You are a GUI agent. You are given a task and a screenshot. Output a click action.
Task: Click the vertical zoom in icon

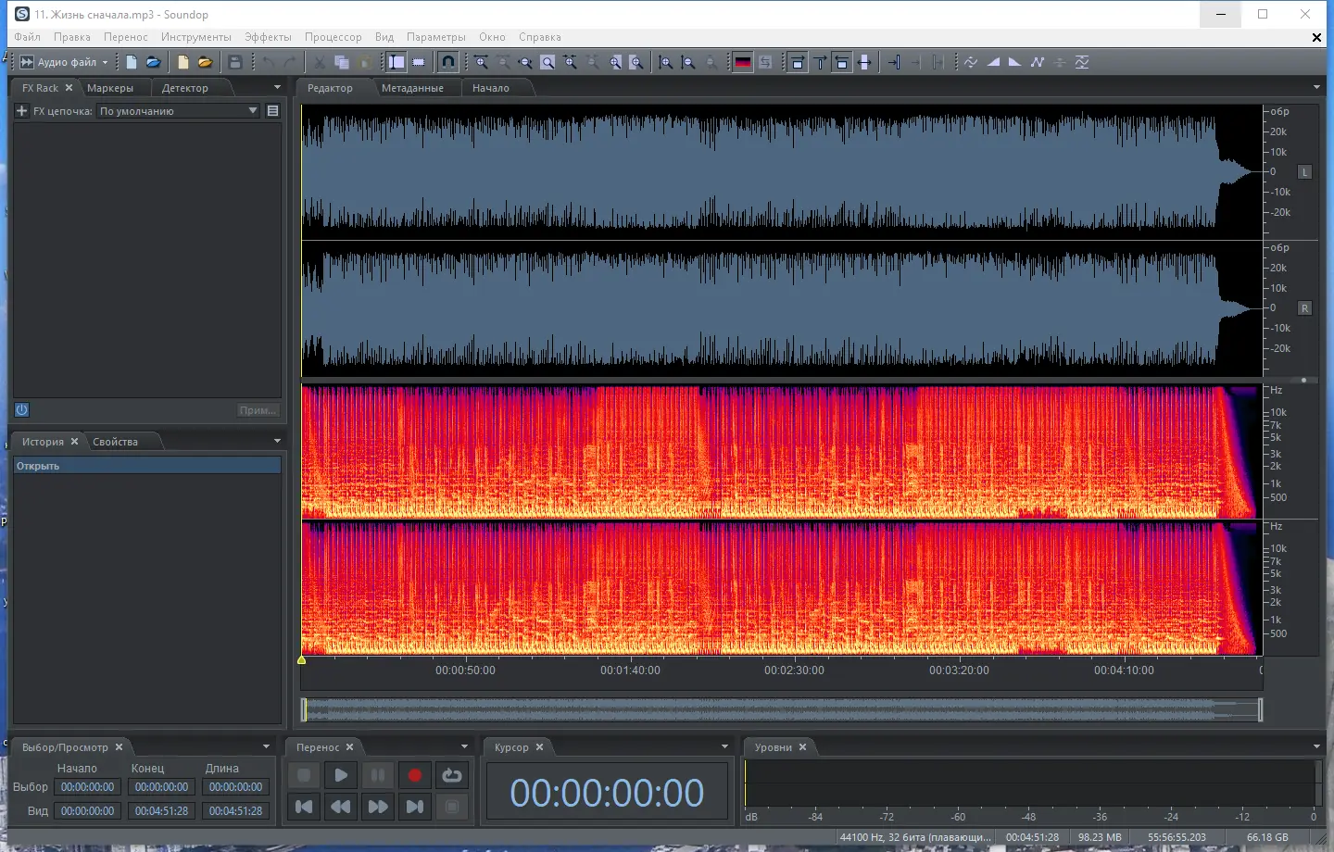pyautogui.click(x=666, y=62)
